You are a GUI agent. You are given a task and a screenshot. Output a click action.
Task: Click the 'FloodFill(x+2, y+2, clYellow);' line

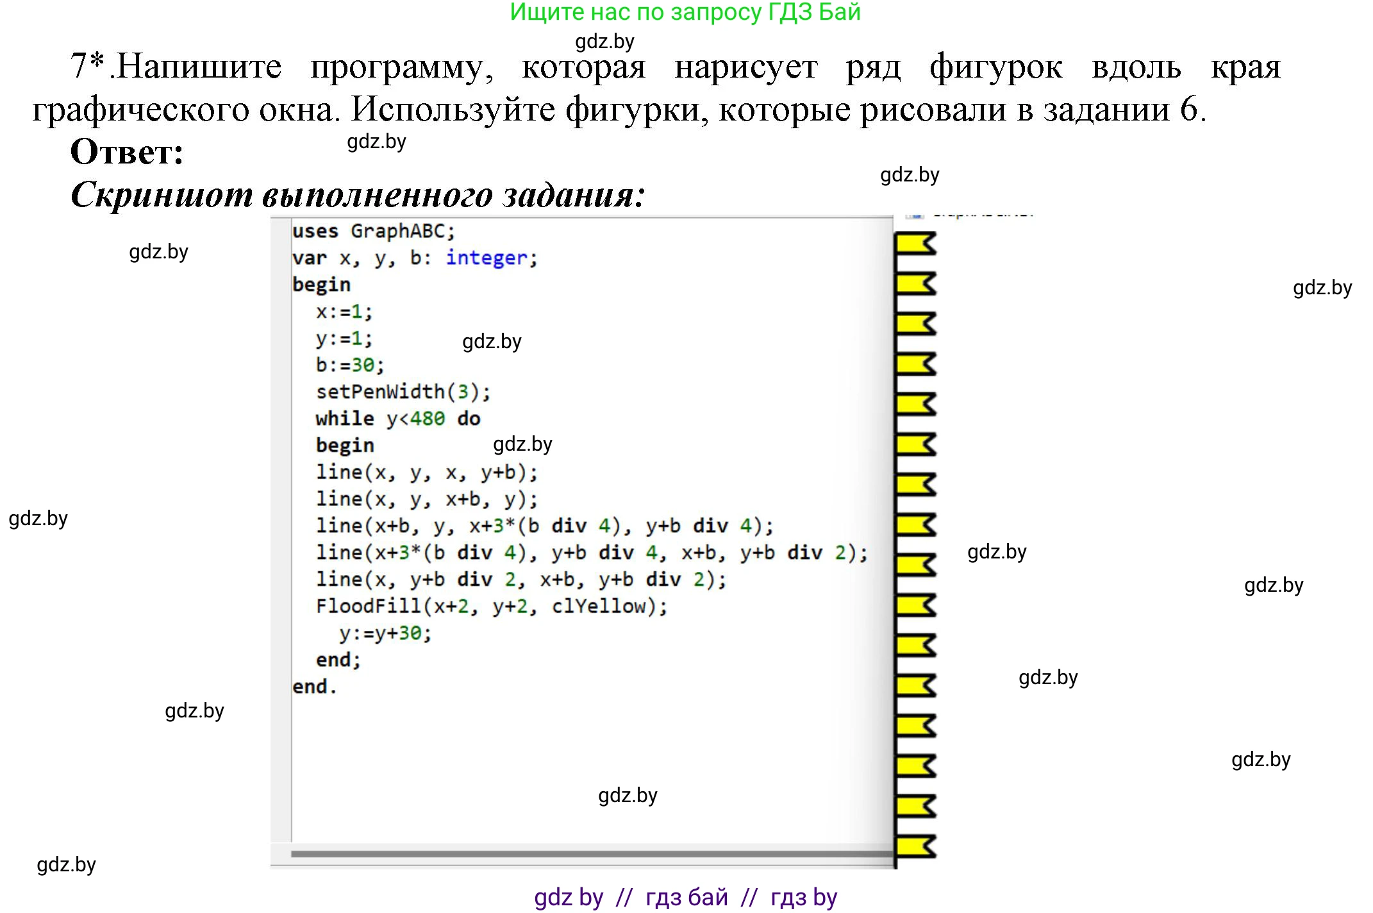(491, 607)
